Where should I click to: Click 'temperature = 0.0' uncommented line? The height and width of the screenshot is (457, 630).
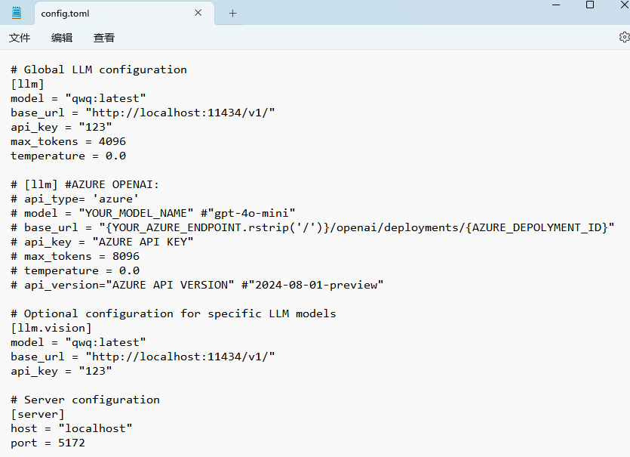(69, 156)
